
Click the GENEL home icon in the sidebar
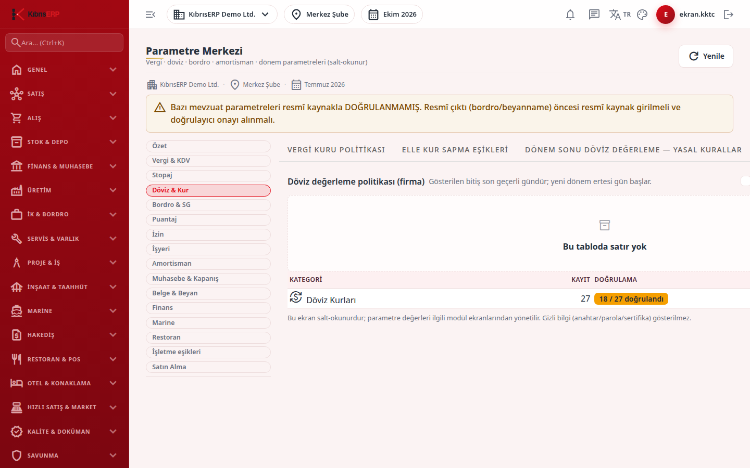[17, 70]
